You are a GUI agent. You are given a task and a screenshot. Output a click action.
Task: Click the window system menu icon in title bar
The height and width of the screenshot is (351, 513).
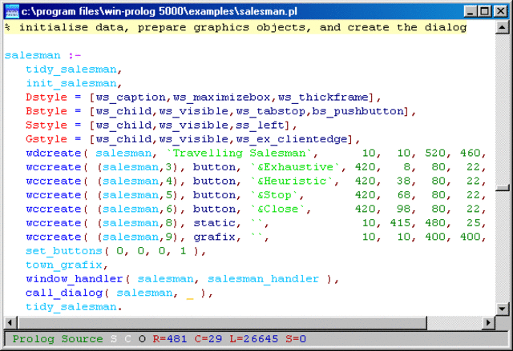[x=13, y=11]
